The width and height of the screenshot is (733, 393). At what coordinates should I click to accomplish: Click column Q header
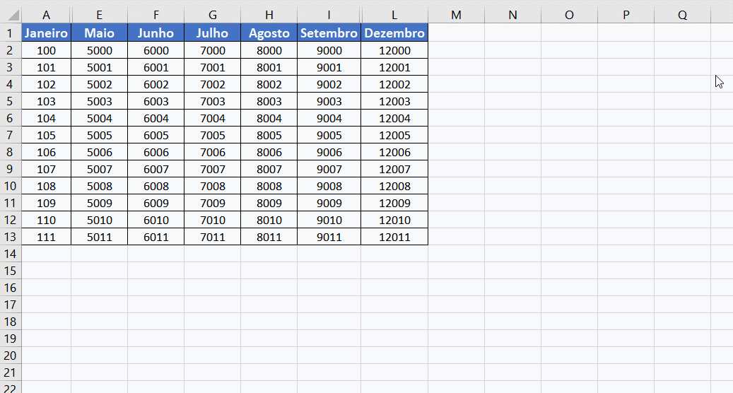(682, 16)
